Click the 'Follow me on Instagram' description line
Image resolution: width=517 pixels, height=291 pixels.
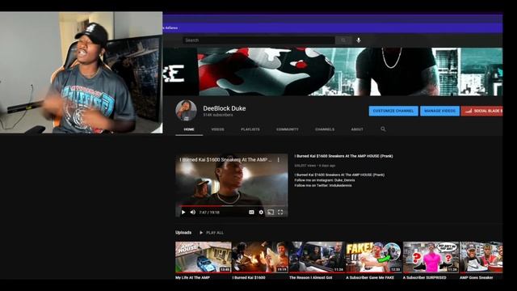coord(325,180)
